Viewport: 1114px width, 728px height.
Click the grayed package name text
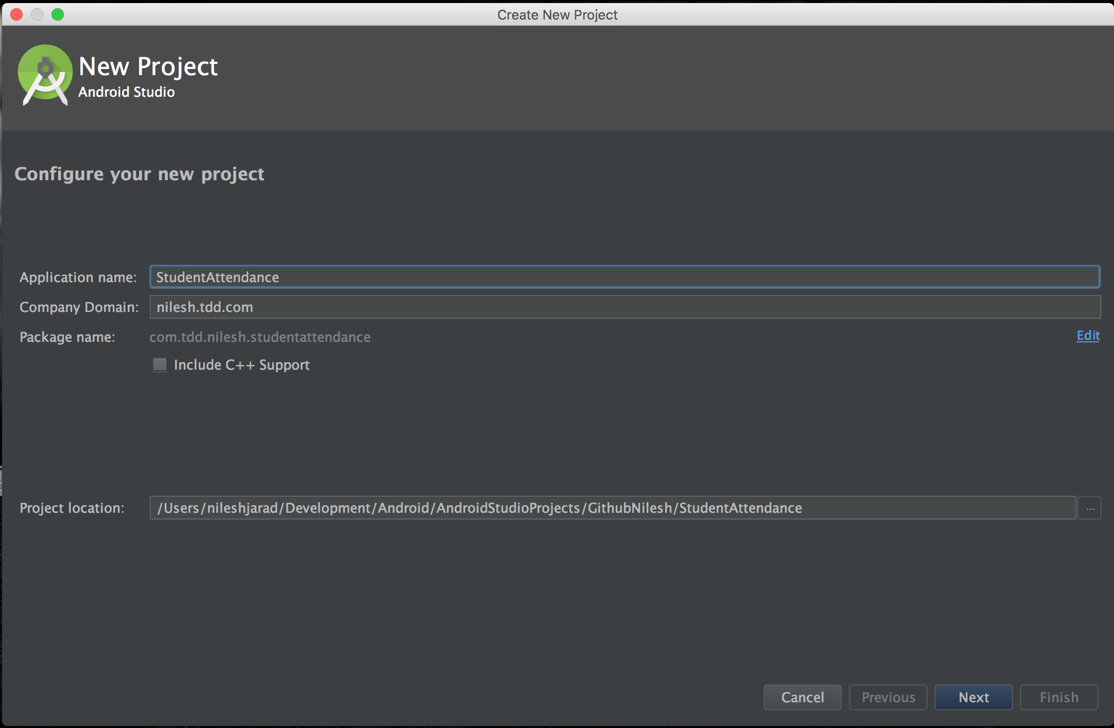coord(259,337)
